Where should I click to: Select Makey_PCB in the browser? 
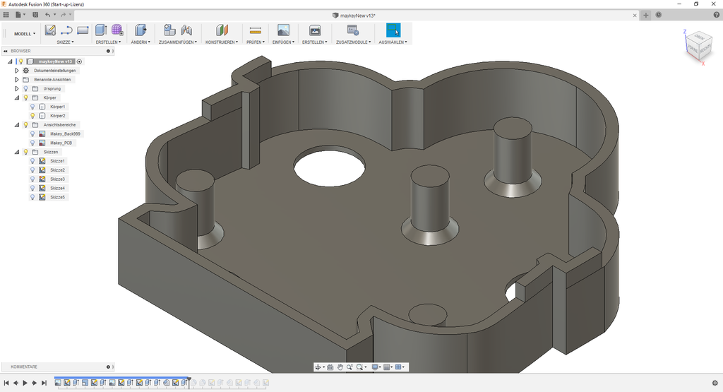[61, 143]
